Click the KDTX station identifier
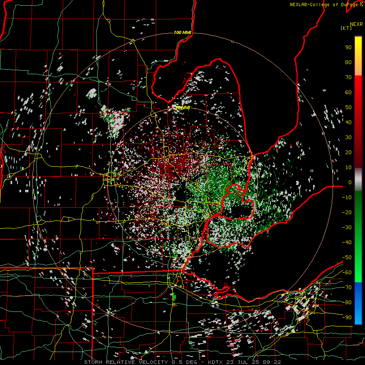365x365 pixels. [215, 362]
